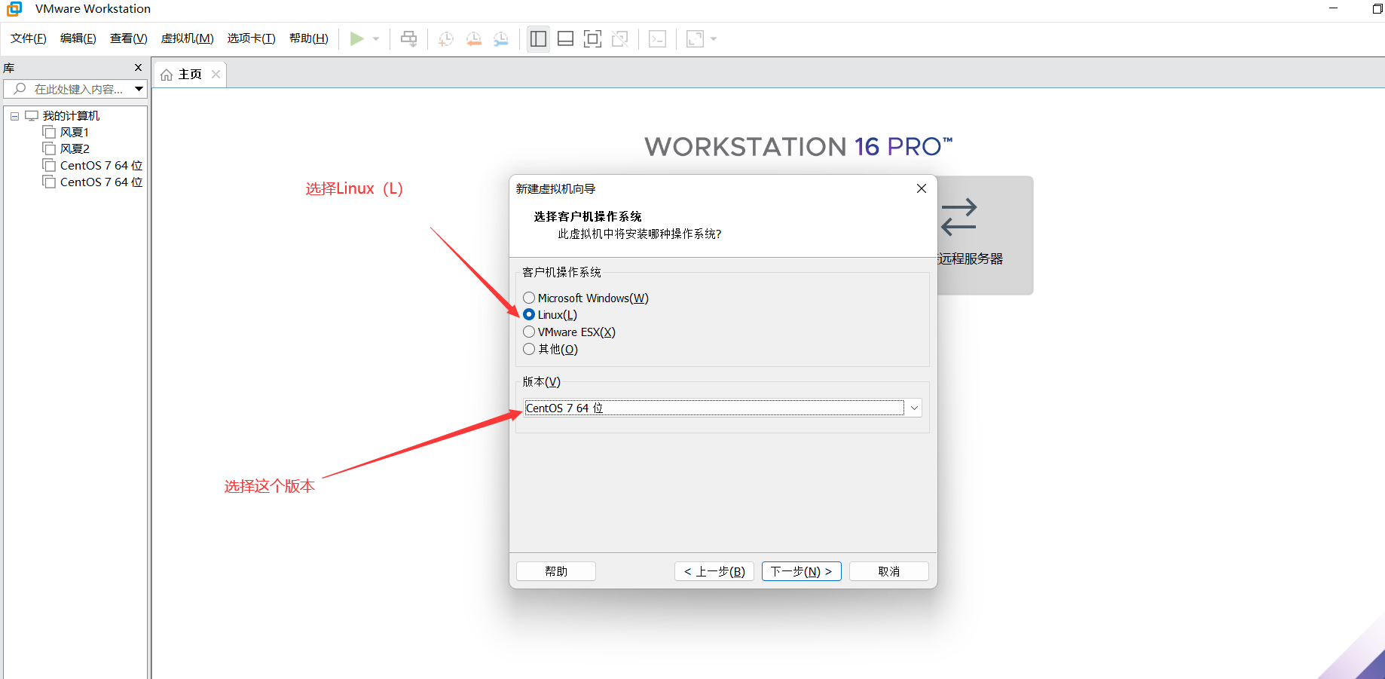The image size is (1385, 679).
Task: Click the take snapshot clock icon
Action: [446, 38]
